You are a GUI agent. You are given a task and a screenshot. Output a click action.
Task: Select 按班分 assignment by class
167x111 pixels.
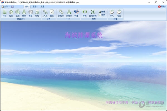point(61,13)
